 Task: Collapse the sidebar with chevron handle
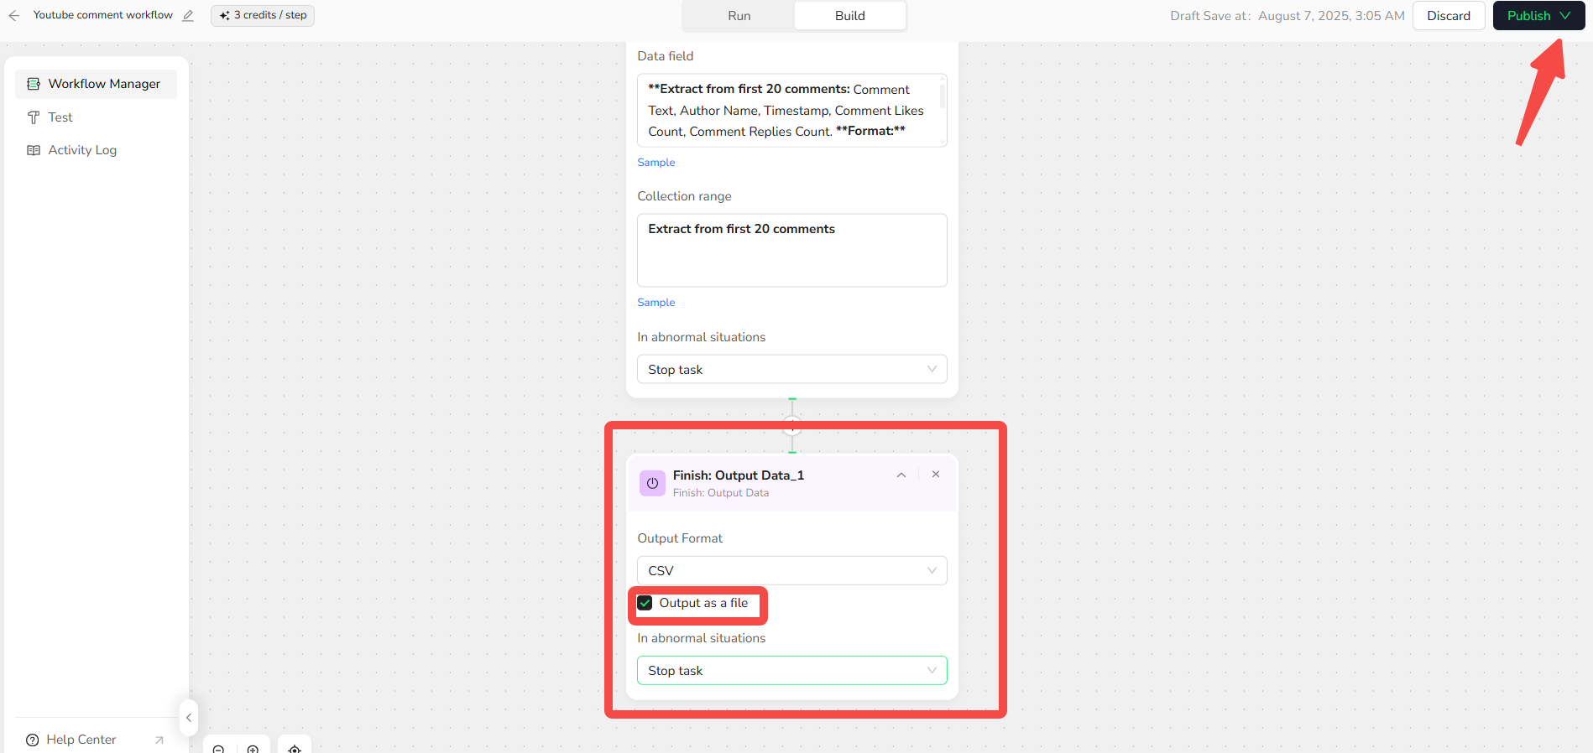(189, 718)
